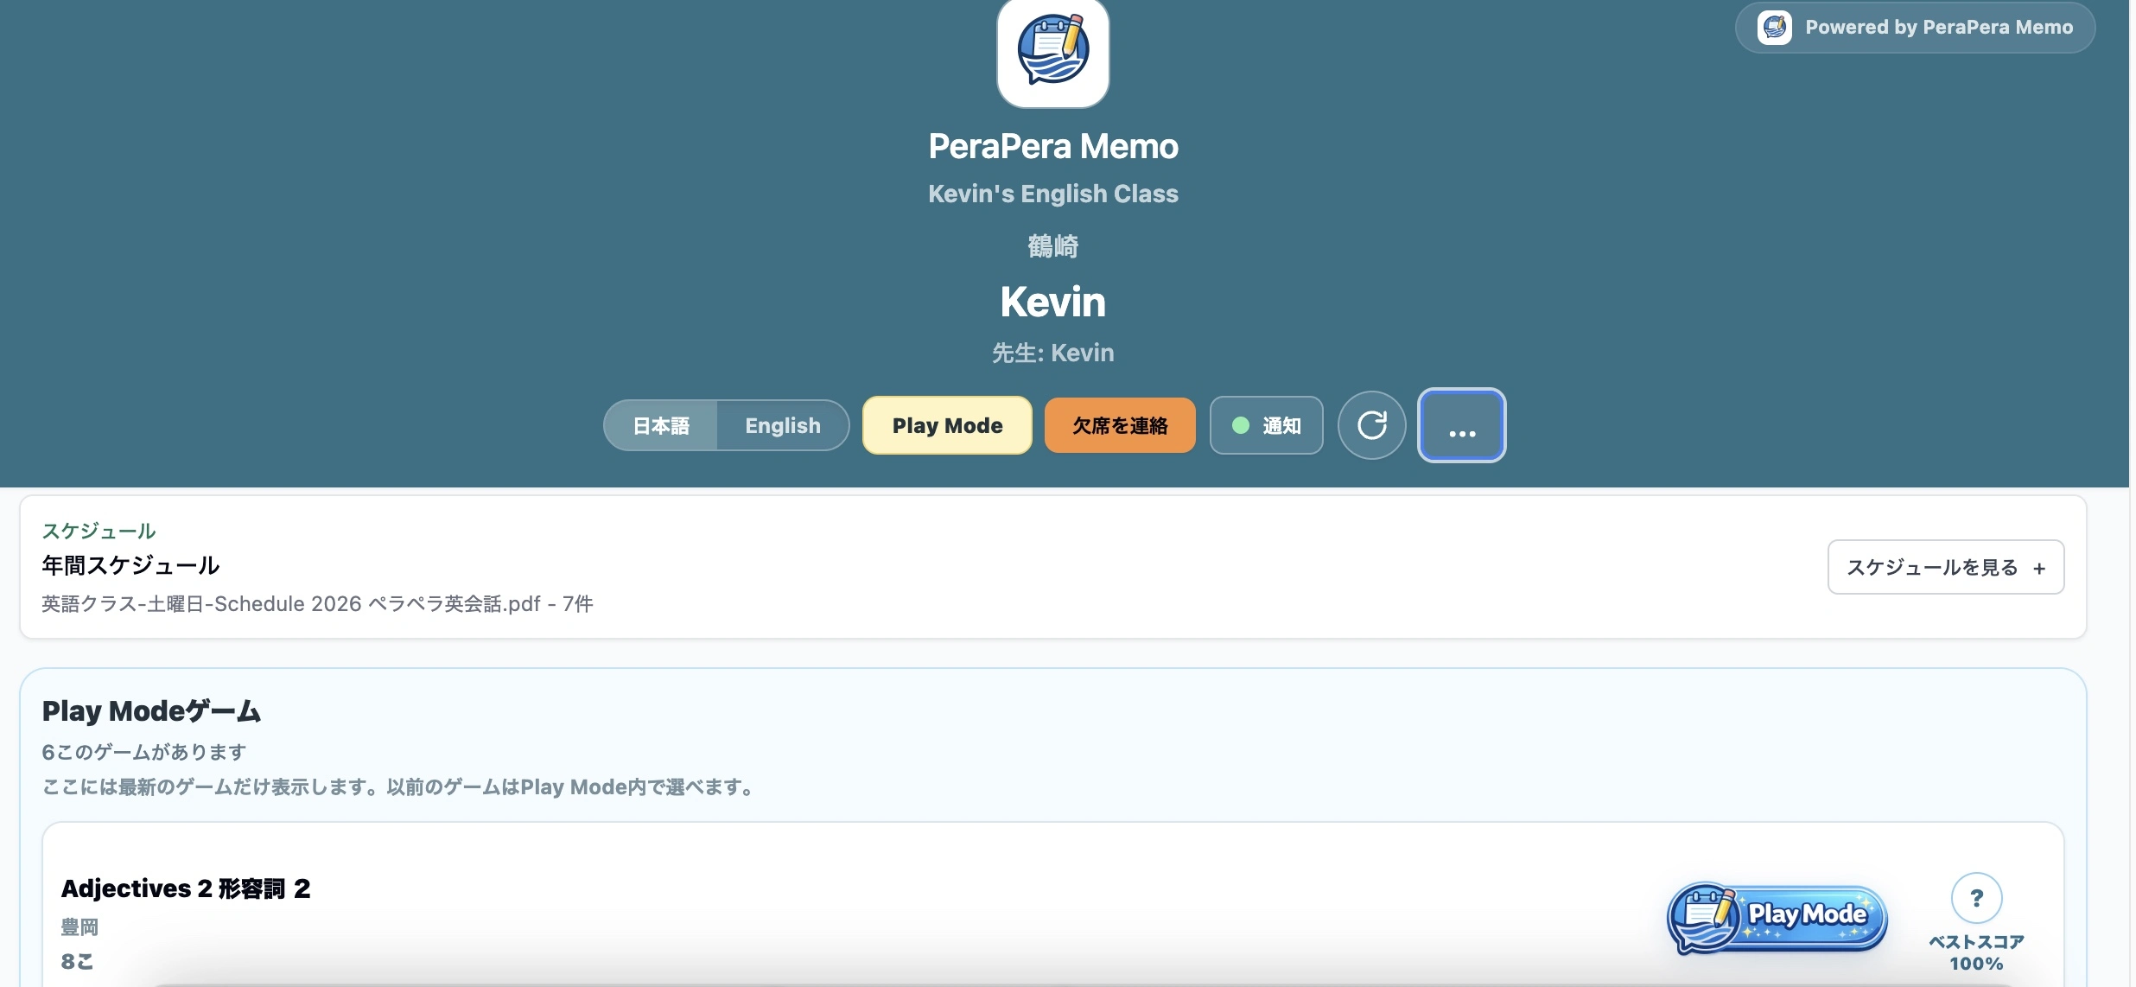Click the small logo in Powered by badge
Screen dimensions: 2136x987
click(1774, 28)
